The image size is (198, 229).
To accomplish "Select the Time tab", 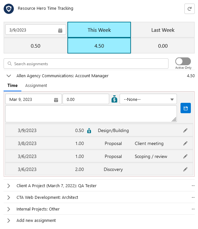I will pyautogui.click(x=13, y=85).
